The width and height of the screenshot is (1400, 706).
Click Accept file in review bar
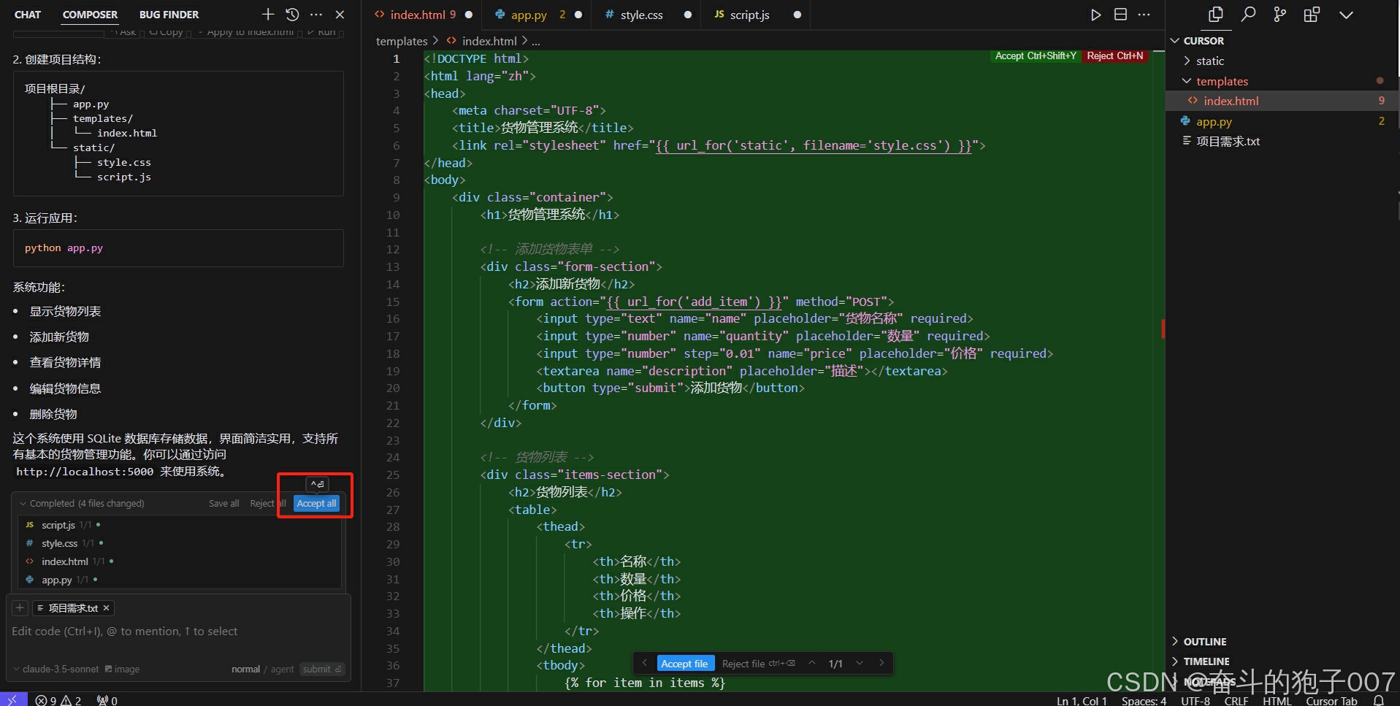[x=684, y=663]
